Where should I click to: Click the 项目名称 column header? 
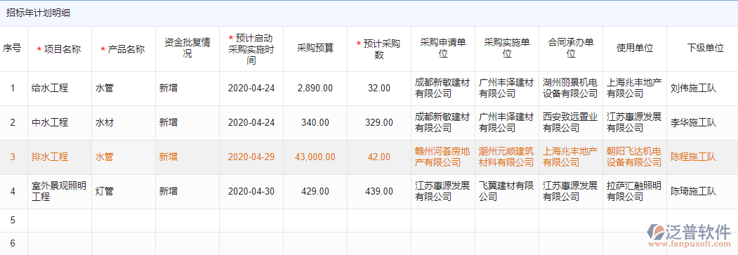coord(60,49)
